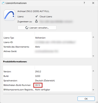Viewport: 98px width, 103px height.
Task: Click the Produktinformationen heading
Action: tap(15, 62)
